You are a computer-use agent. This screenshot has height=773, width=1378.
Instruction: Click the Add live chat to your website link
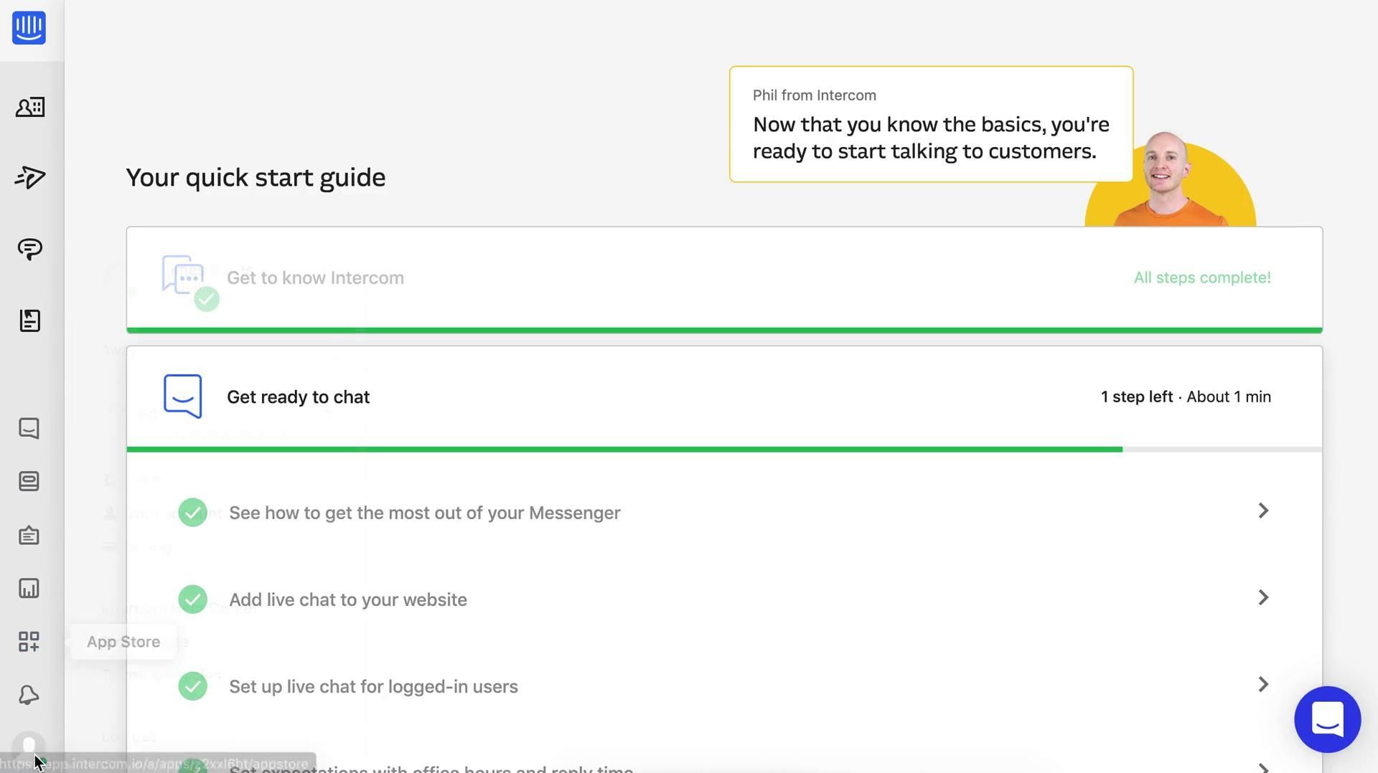(x=348, y=599)
